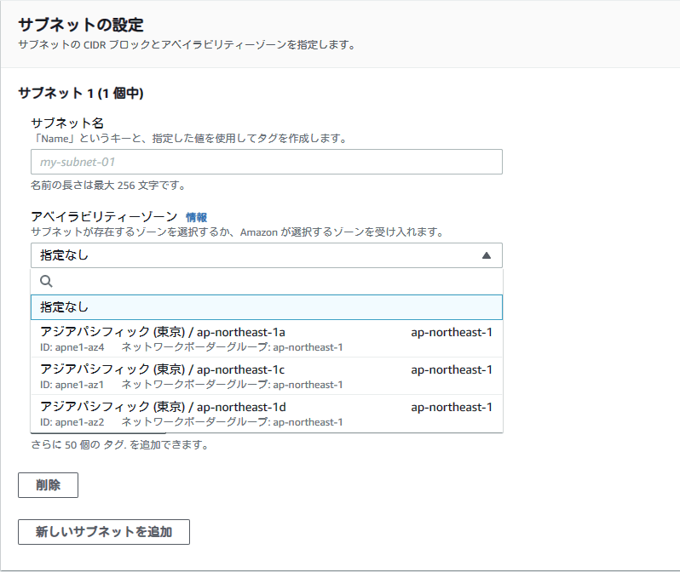The width and height of the screenshot is (680, 572).
Task: Click the ID: apne1-az4 text
Action: (72, 347)
